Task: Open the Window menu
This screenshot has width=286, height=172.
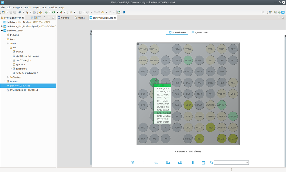Action: (x=53, y=7)
